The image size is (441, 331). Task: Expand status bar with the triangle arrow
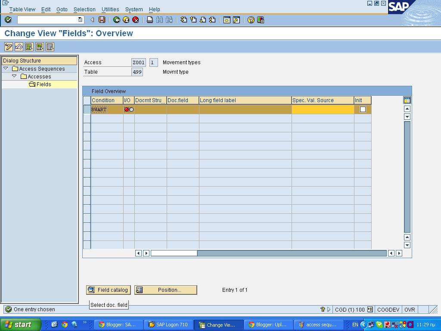coord(329,309)
